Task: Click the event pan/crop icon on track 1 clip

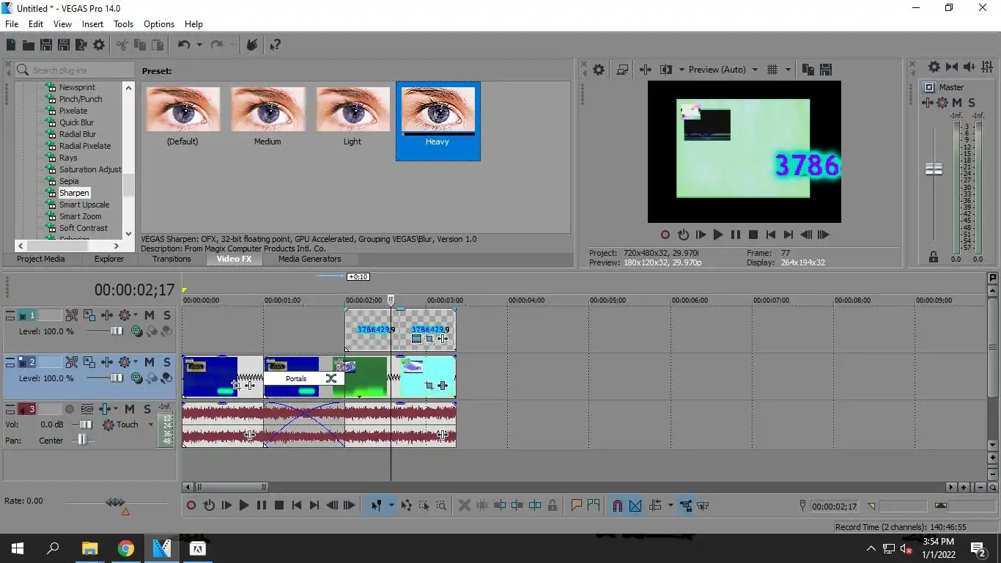Action: point(429,339)
